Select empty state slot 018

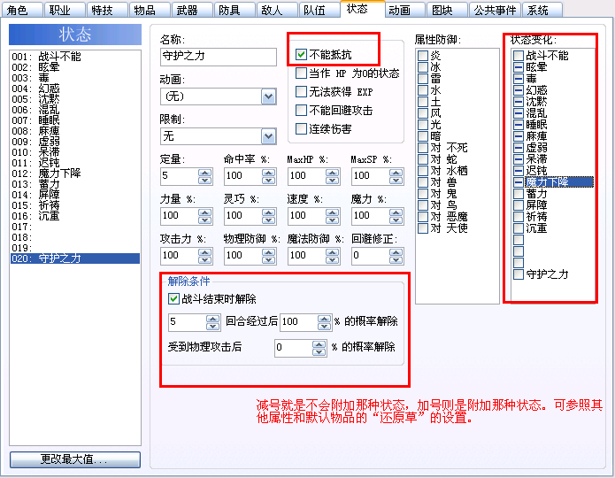tap(75, 237)
